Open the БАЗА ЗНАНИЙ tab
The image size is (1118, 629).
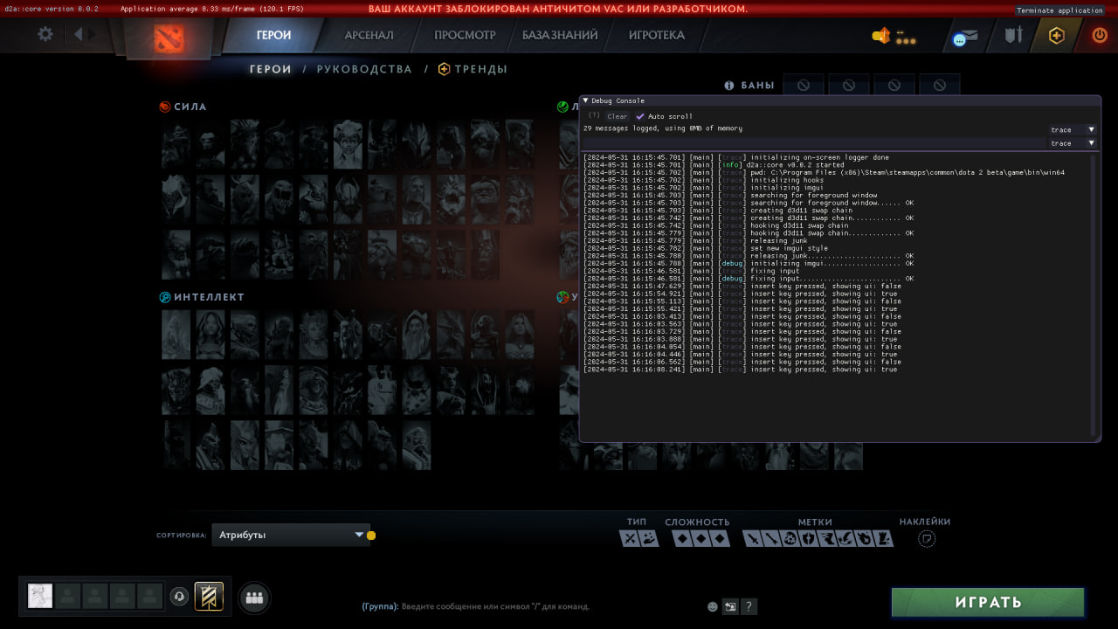click(x=560, y=36)
